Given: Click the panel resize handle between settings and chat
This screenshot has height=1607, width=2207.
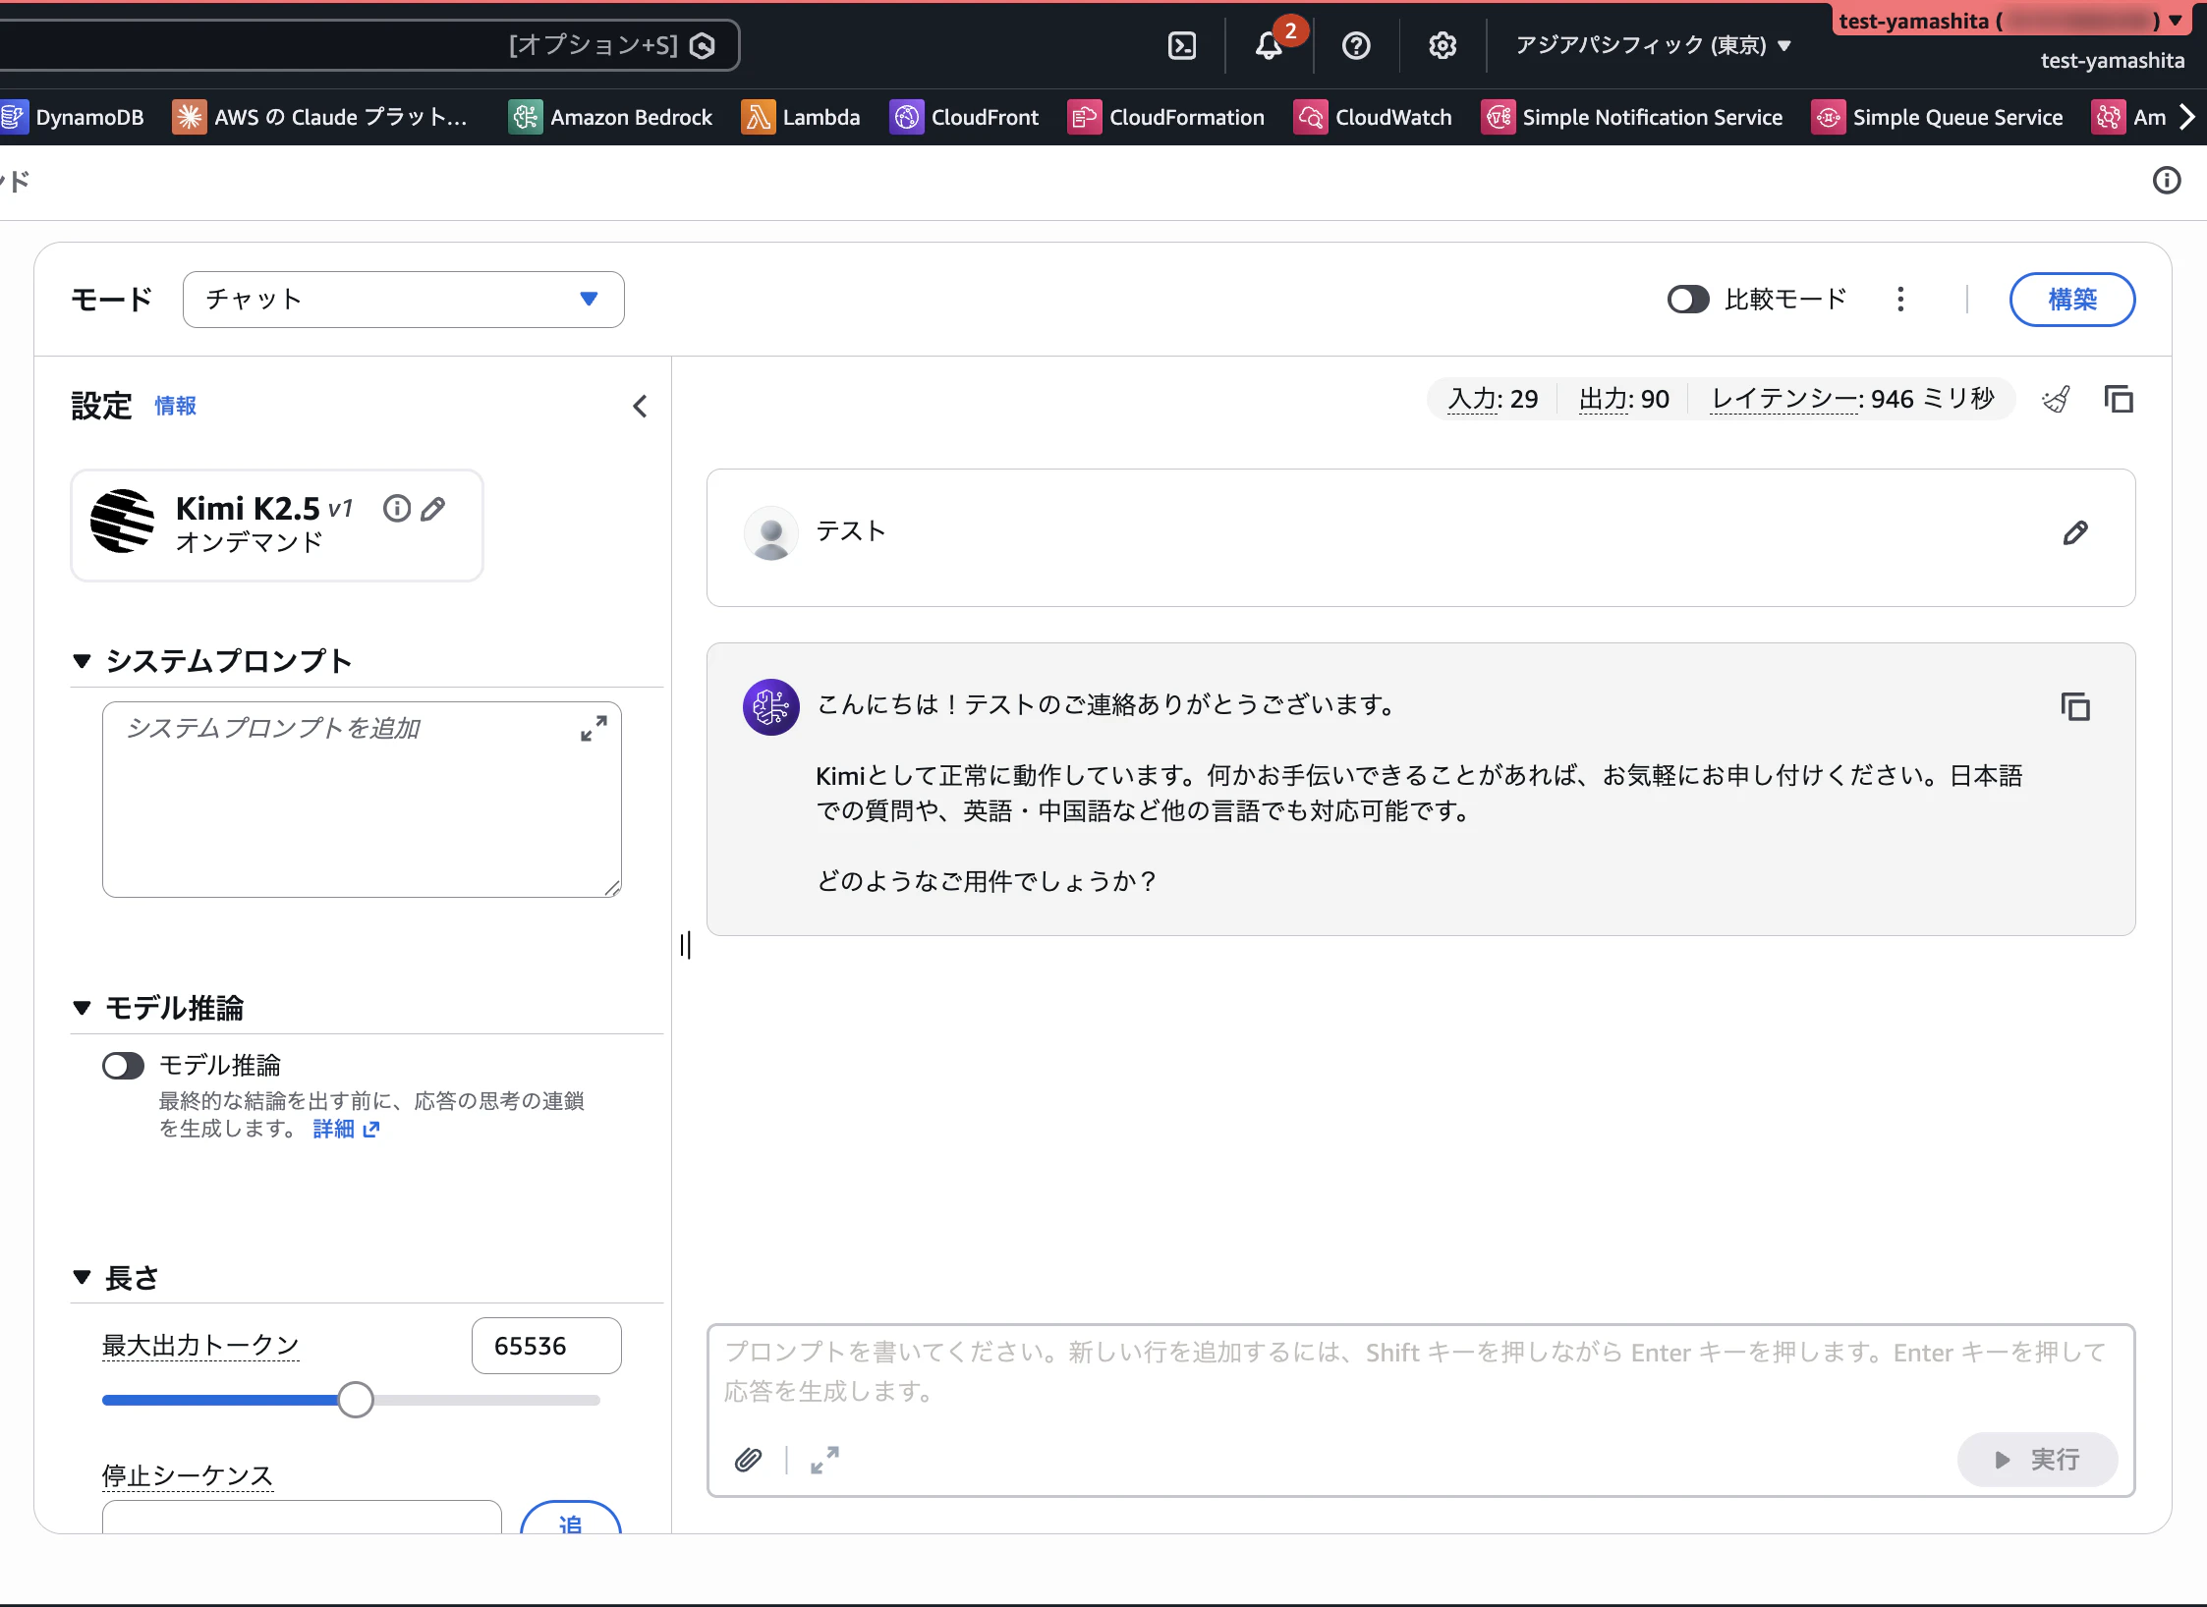Looking at the screenshot, I should point(685,945).
